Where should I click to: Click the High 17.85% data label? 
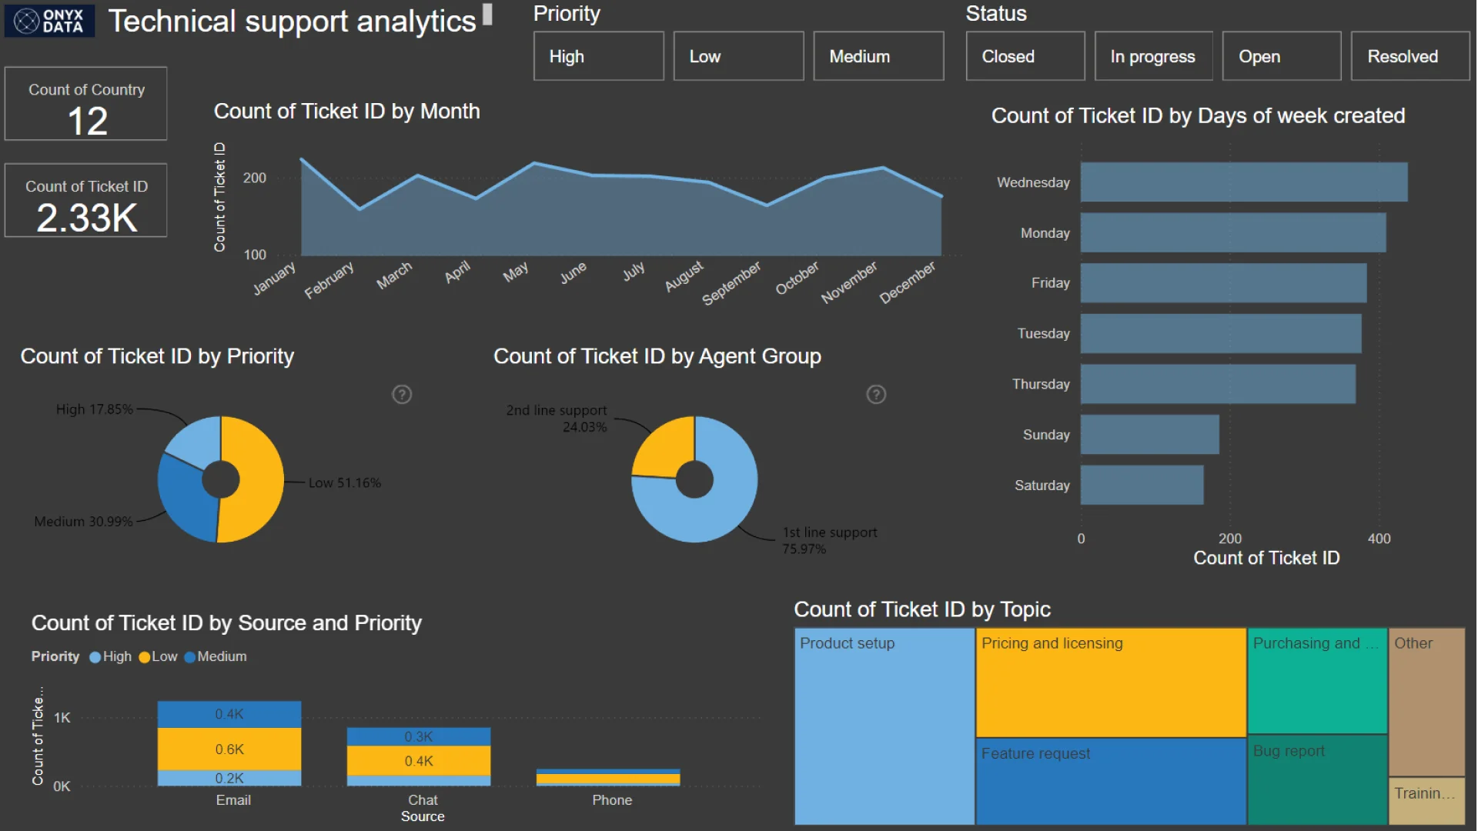tap(94, 409)
